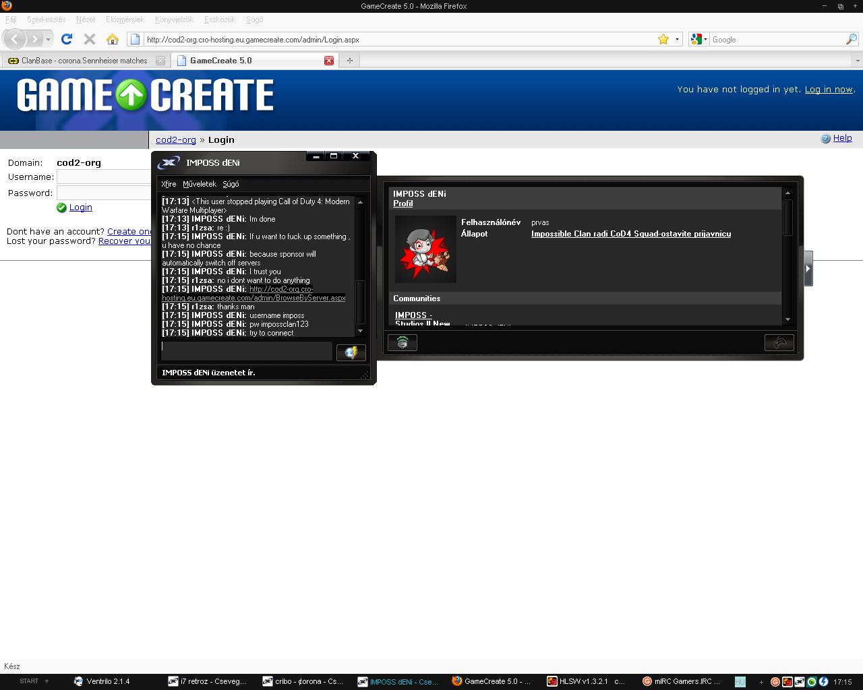Click the green Login link under Password
Viewport: 863px width, 690px height.
[x=80, y=208]
